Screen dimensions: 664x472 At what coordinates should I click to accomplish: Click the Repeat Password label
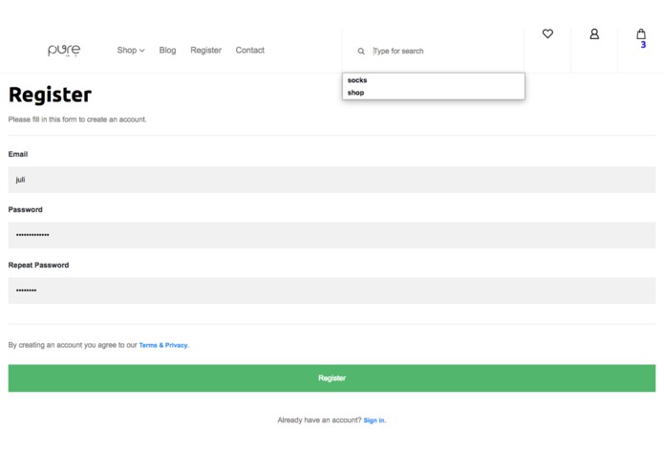pyautogui.click(x=38, y=265)
